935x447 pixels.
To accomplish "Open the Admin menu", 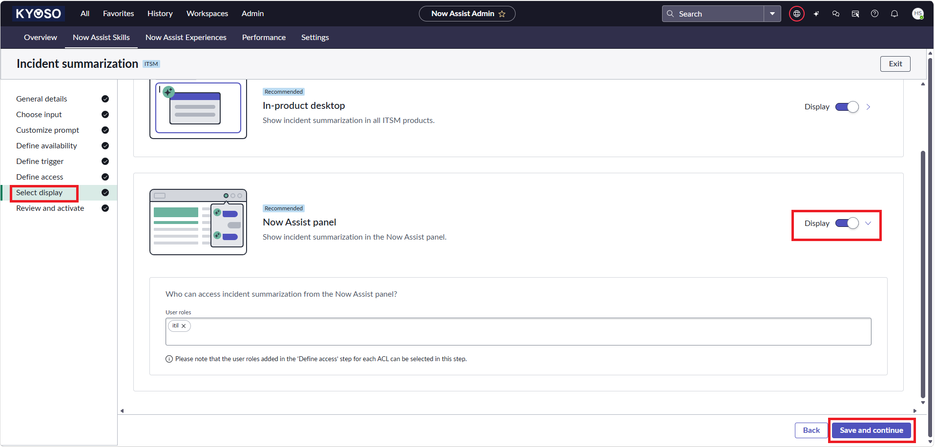I will (x=253, y=14).
